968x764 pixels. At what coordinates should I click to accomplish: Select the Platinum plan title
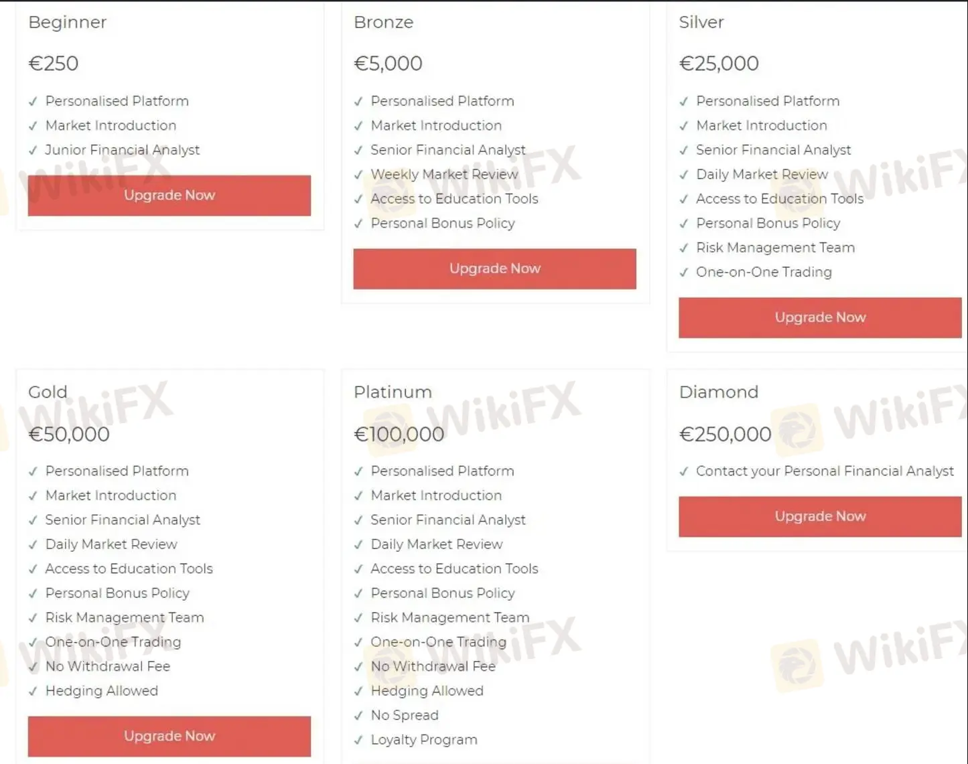(x=392, y=392)
